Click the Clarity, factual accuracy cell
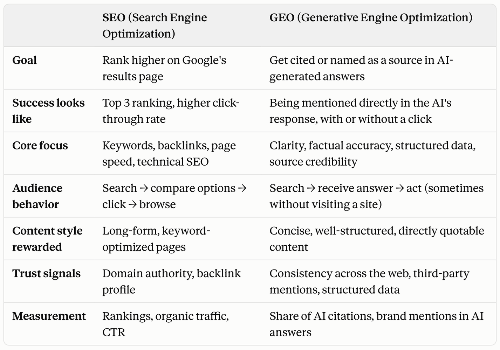Image resolution: width=500 pixels, height=350 pixels. pos(372,154)
